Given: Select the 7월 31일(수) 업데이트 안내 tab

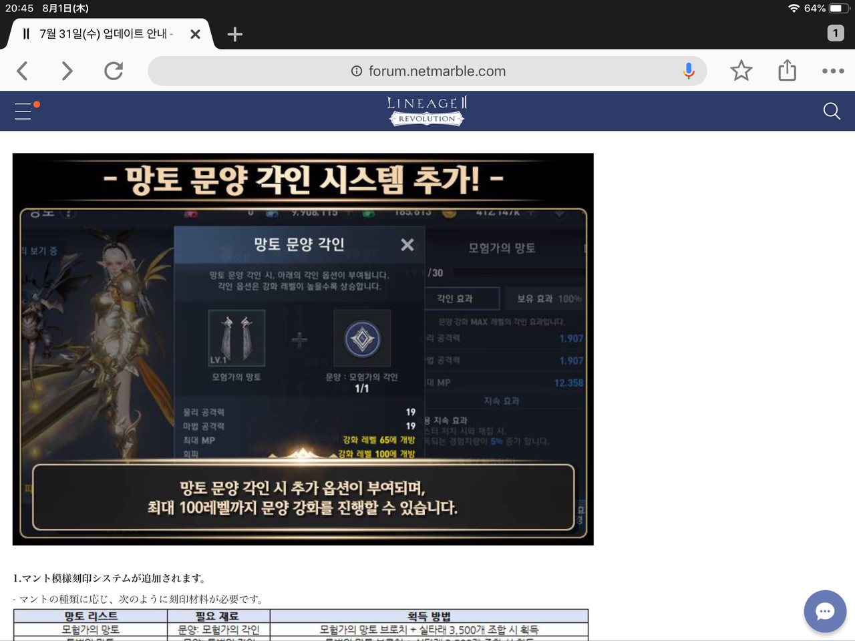Looking at the screenshot, I should pyautogui.click(x=107, y=34).
